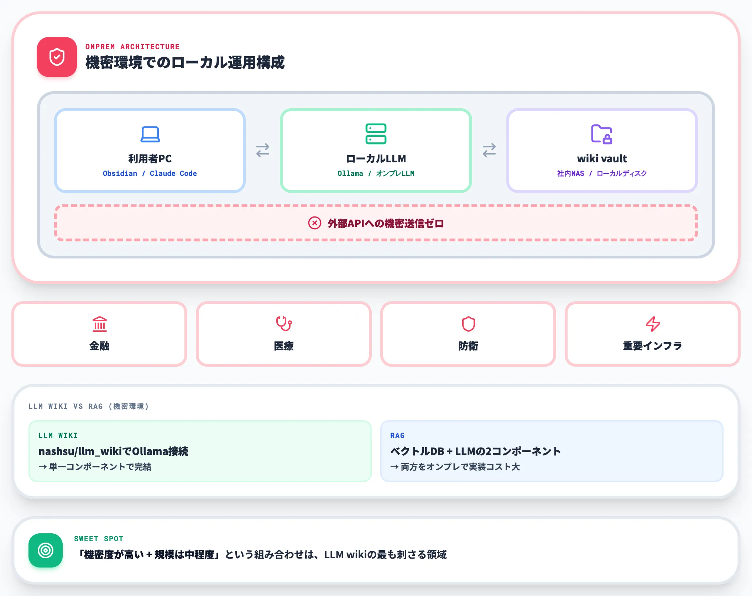Click the 機密環境でのローカル運用構成 heading
This screenshot has width=752, height=596.
click(x=185, y=62)
